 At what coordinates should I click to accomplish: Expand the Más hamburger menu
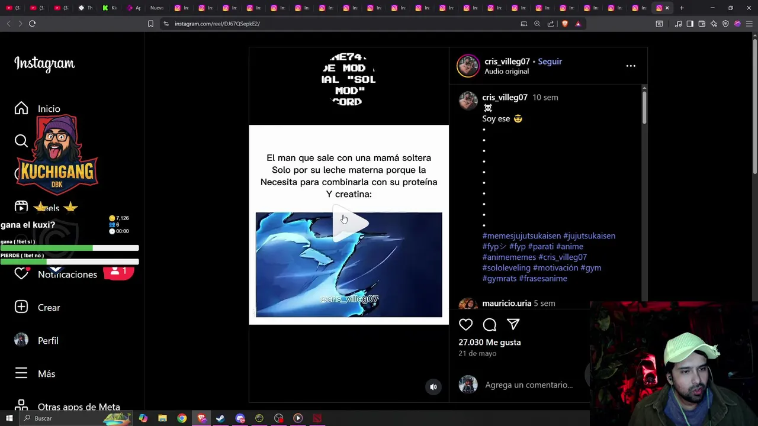point(21,373)
